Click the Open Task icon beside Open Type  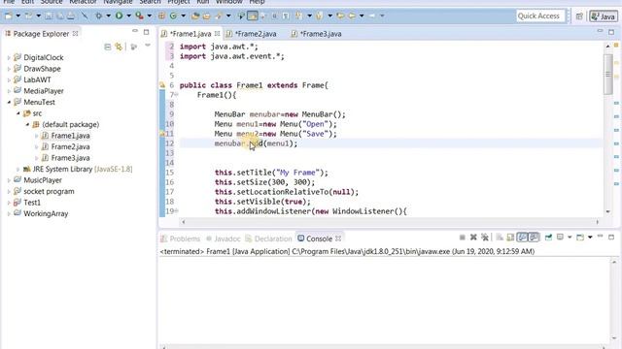click(x=206, y=16)
